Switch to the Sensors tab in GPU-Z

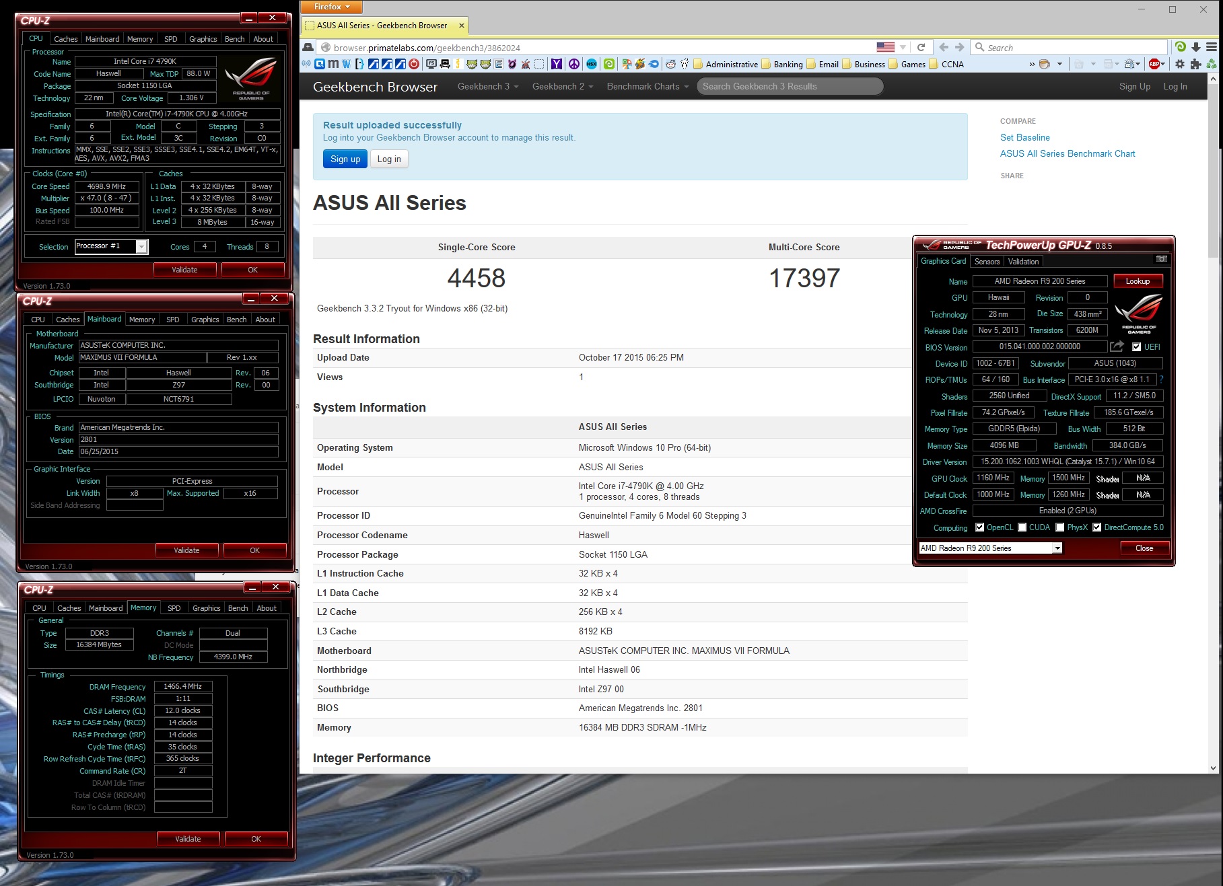click(987, 262)
